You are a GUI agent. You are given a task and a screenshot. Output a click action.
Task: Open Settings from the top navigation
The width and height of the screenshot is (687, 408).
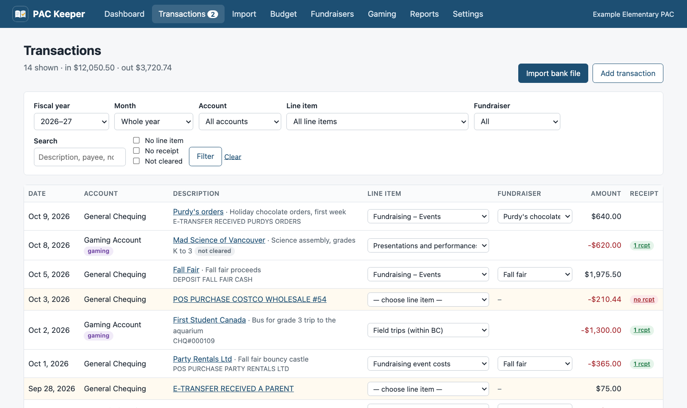coord(468,14)
